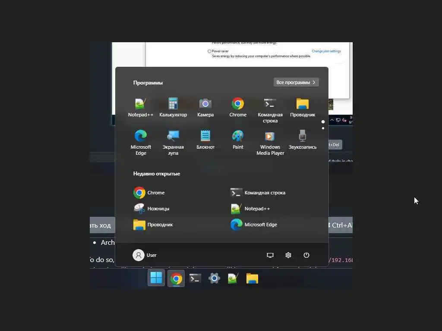Expand Все программы list
This screenshot has width=442, height=331.
[296, 82]
